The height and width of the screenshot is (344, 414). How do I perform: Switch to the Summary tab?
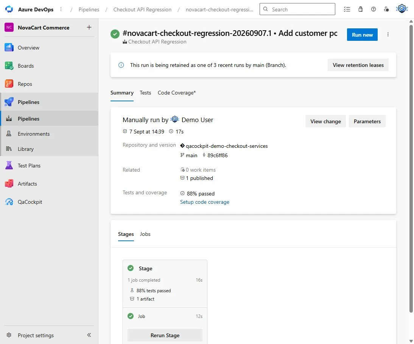[x=122, y=93]
